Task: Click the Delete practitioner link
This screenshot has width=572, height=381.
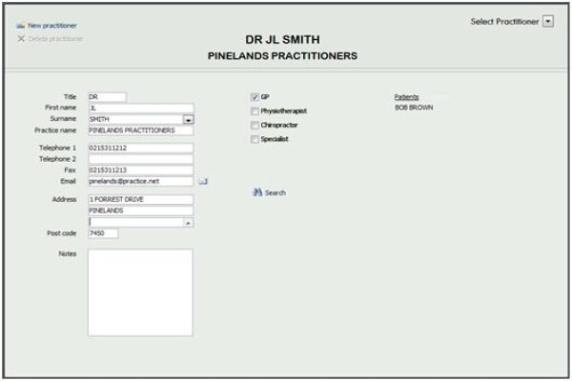Action: pyautogui.click(x=55, y=39)
